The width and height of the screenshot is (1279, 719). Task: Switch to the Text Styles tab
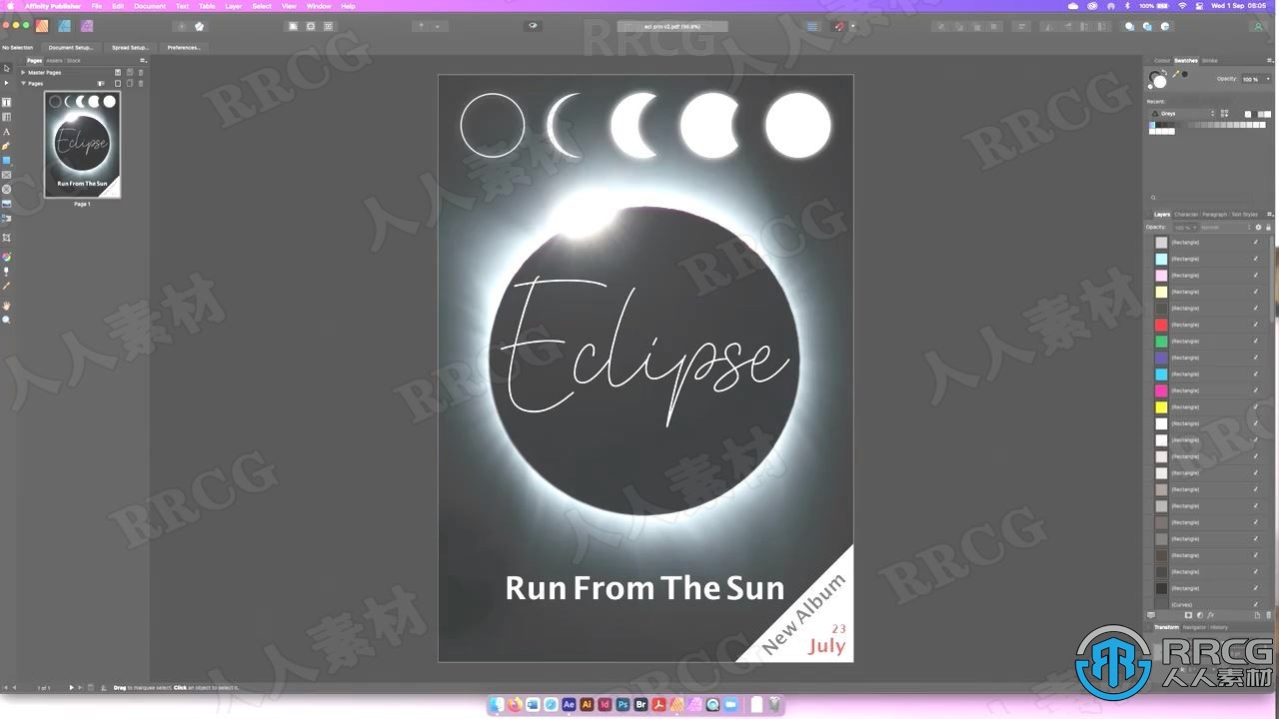click(1244, 214)
